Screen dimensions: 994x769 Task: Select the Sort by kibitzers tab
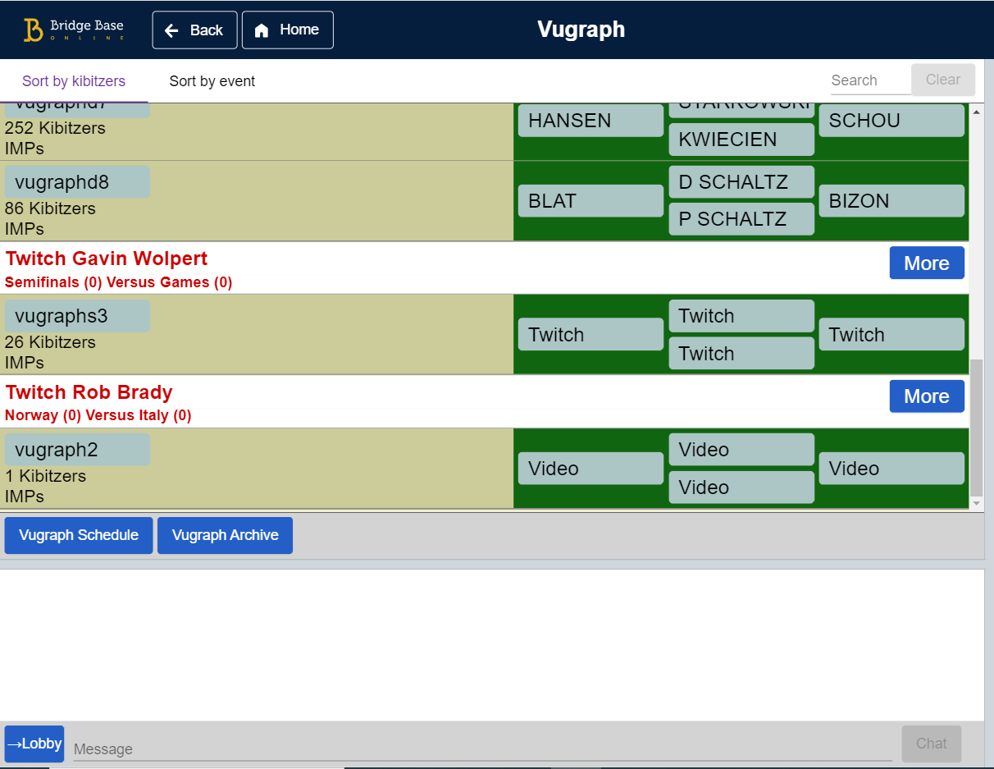(x=74, y=80)
